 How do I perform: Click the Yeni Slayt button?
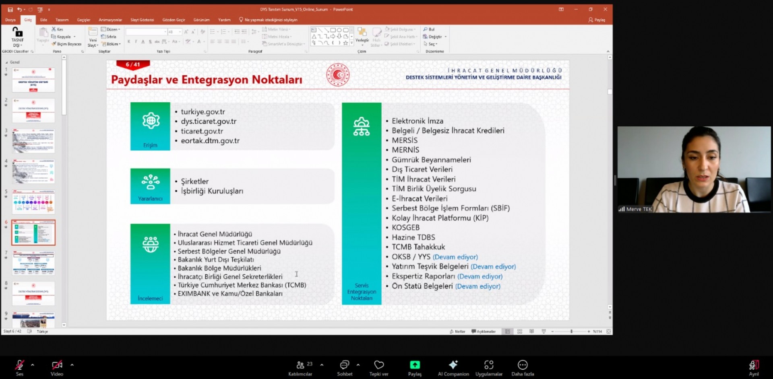click(93, 37)
